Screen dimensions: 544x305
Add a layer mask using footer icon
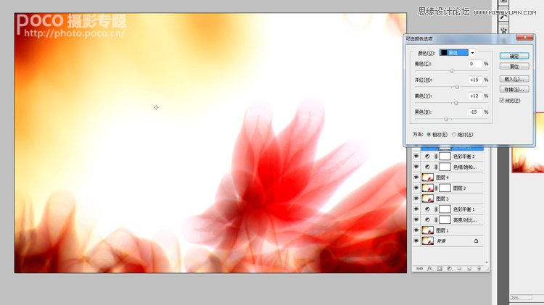[438, 269]
